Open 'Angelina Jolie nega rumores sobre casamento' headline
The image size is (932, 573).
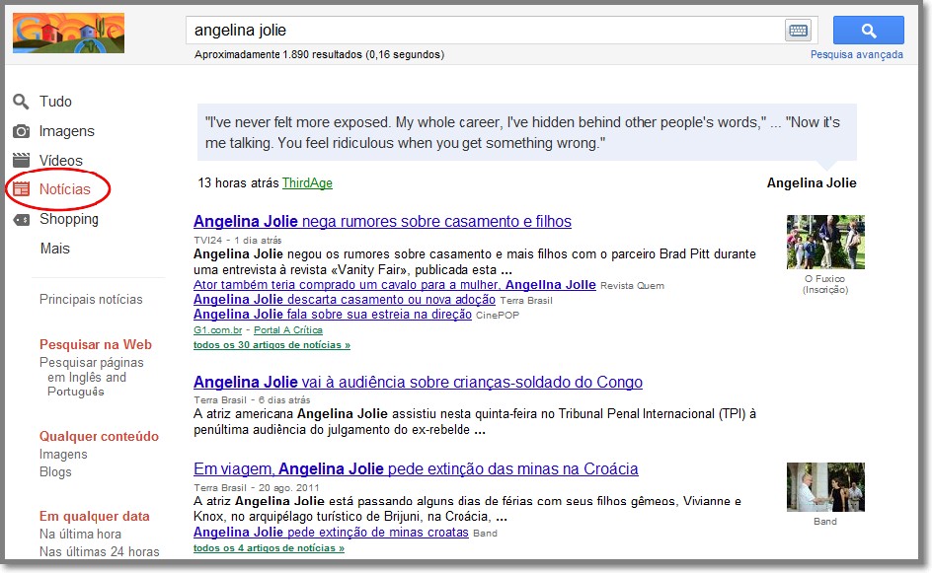(x=382, y=222)
